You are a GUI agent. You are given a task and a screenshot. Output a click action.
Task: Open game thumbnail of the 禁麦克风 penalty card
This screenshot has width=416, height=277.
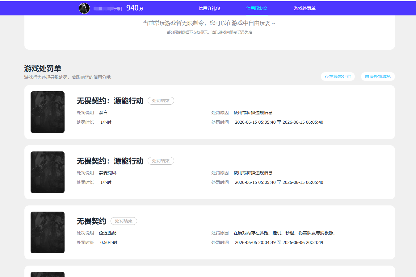pyautogui.click(x=48, y=172)
